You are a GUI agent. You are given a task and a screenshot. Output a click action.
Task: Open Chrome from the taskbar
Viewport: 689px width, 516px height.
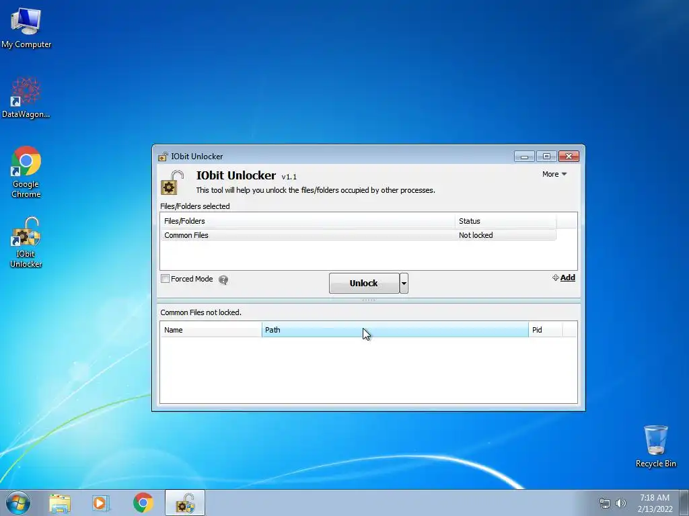coord(143,503)
